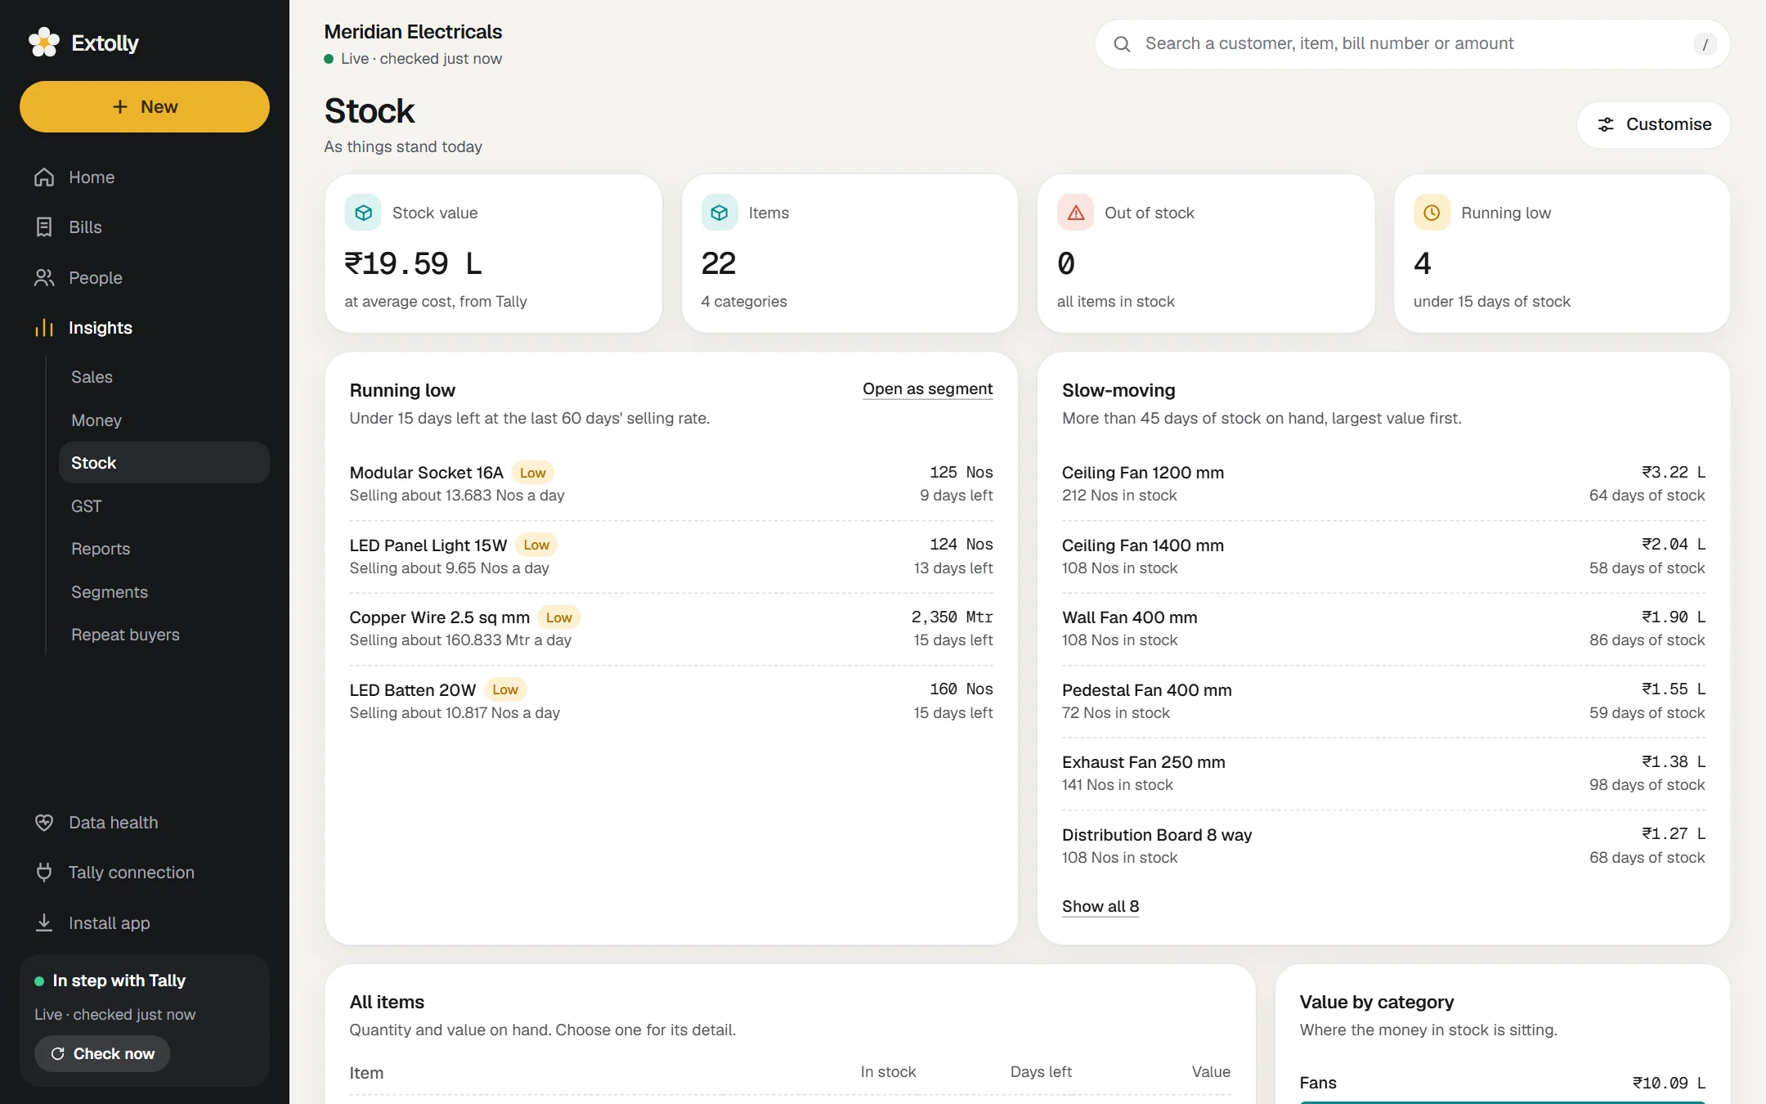The width and height of the screenshot is (1766, 1104).
Task: Open the Exhaust Fan 250 mm row
Action: point(1383,774)
